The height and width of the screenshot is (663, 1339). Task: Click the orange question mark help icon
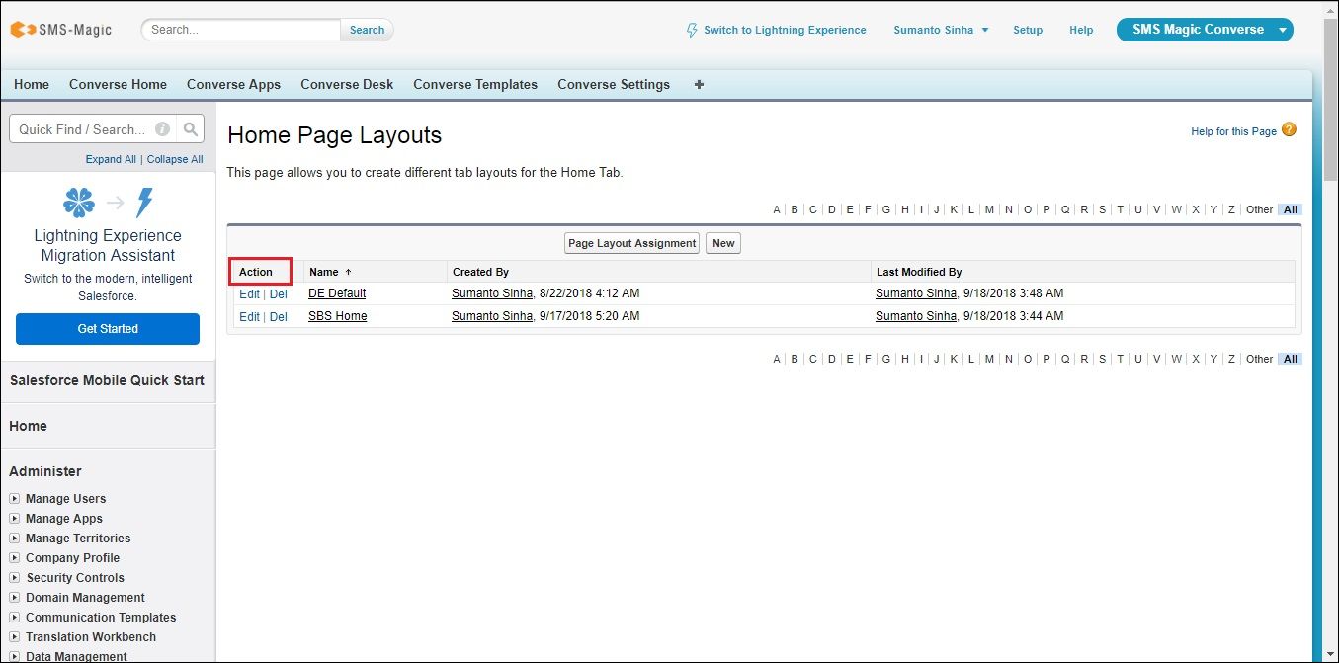1289,130
